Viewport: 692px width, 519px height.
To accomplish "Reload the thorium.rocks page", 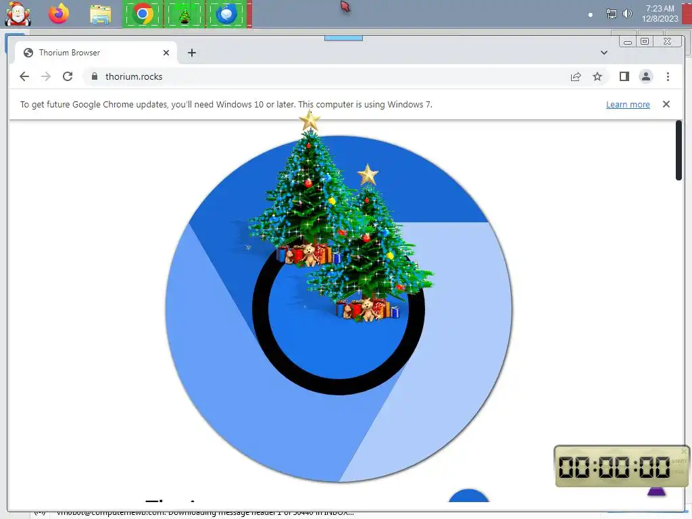I will (x=68, y=76).
